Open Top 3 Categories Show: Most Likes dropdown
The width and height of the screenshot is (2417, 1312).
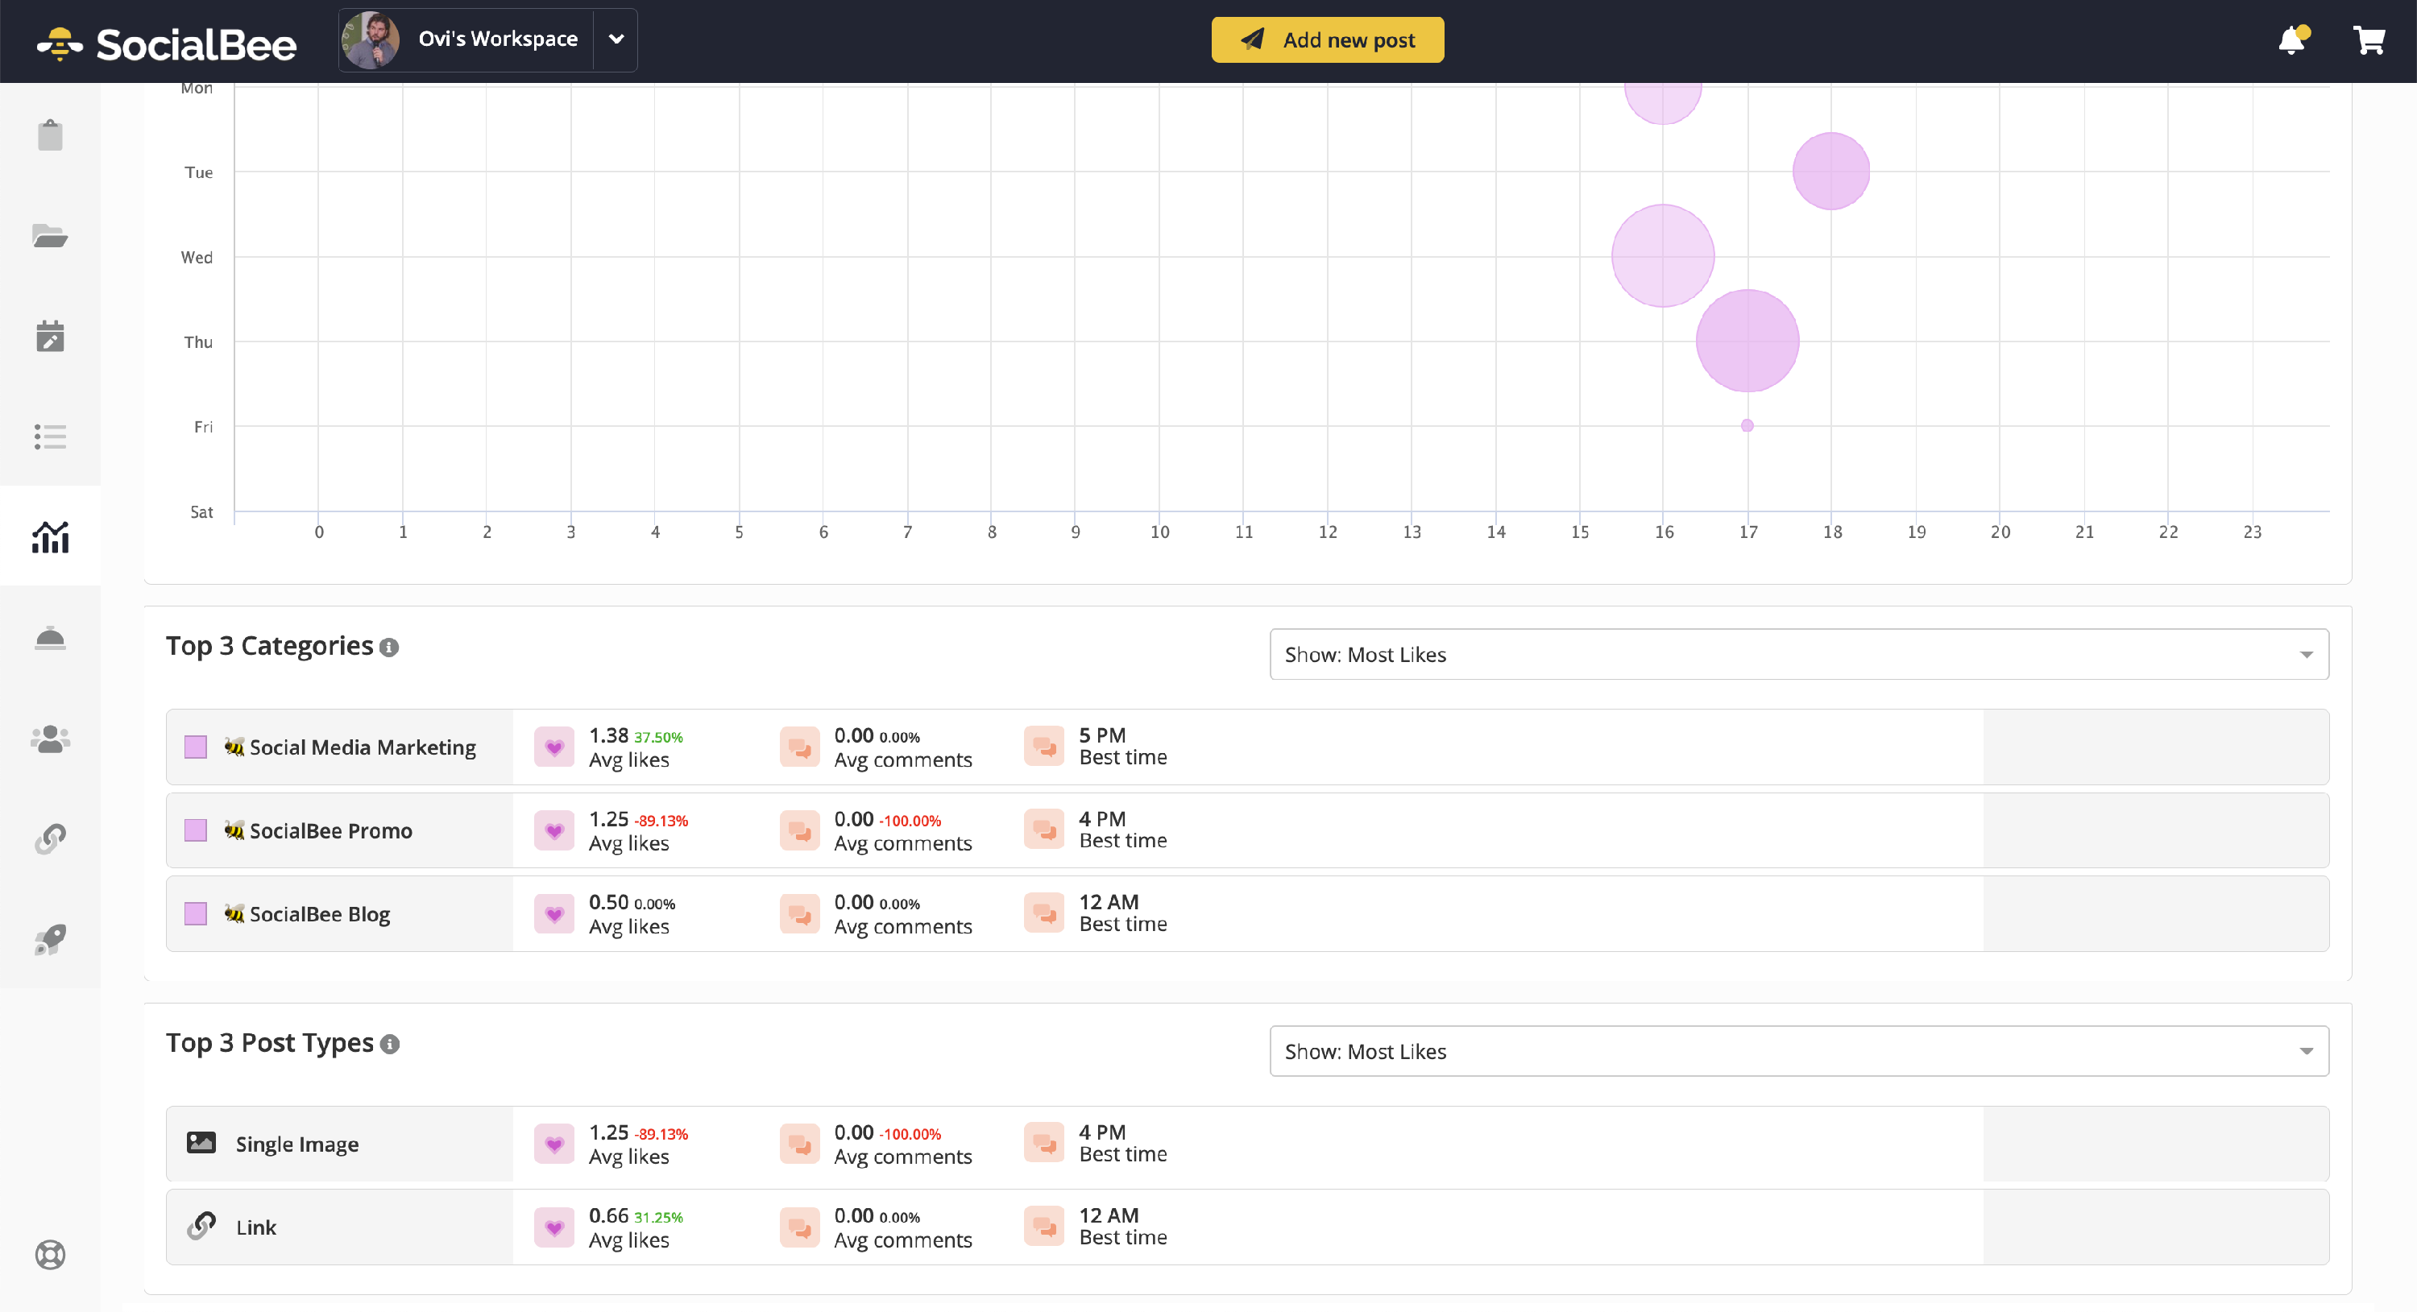pyautogui.click(x=1799, y=654)
